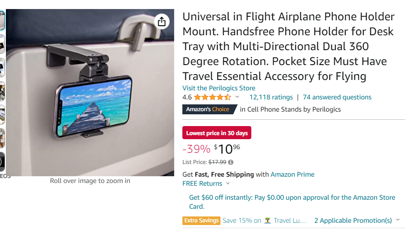Open the 12,118 ratings link
Image resolution: width=411 pixels, height=230 pixels.
pos(271,97)
